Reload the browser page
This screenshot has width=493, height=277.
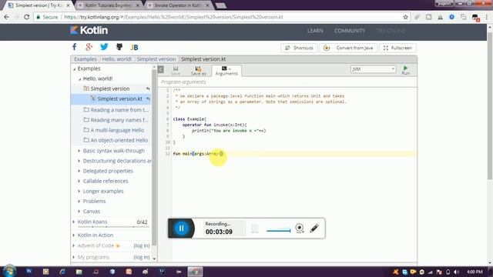tap(27, 17)
